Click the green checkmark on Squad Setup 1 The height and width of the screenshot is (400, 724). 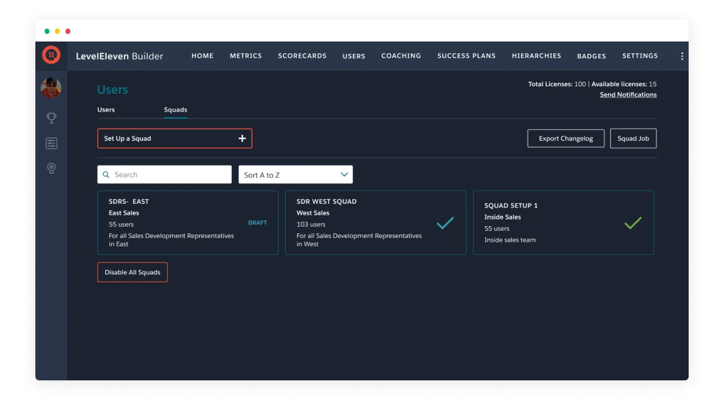pyautogui.click(x=633, y=223)
